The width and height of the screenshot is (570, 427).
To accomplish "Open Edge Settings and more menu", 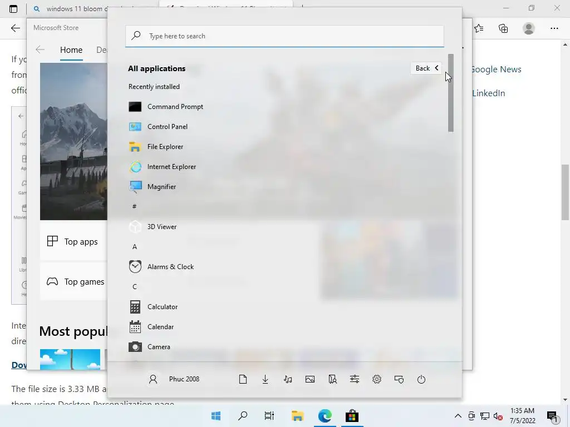I will click(x=554, y=28).
